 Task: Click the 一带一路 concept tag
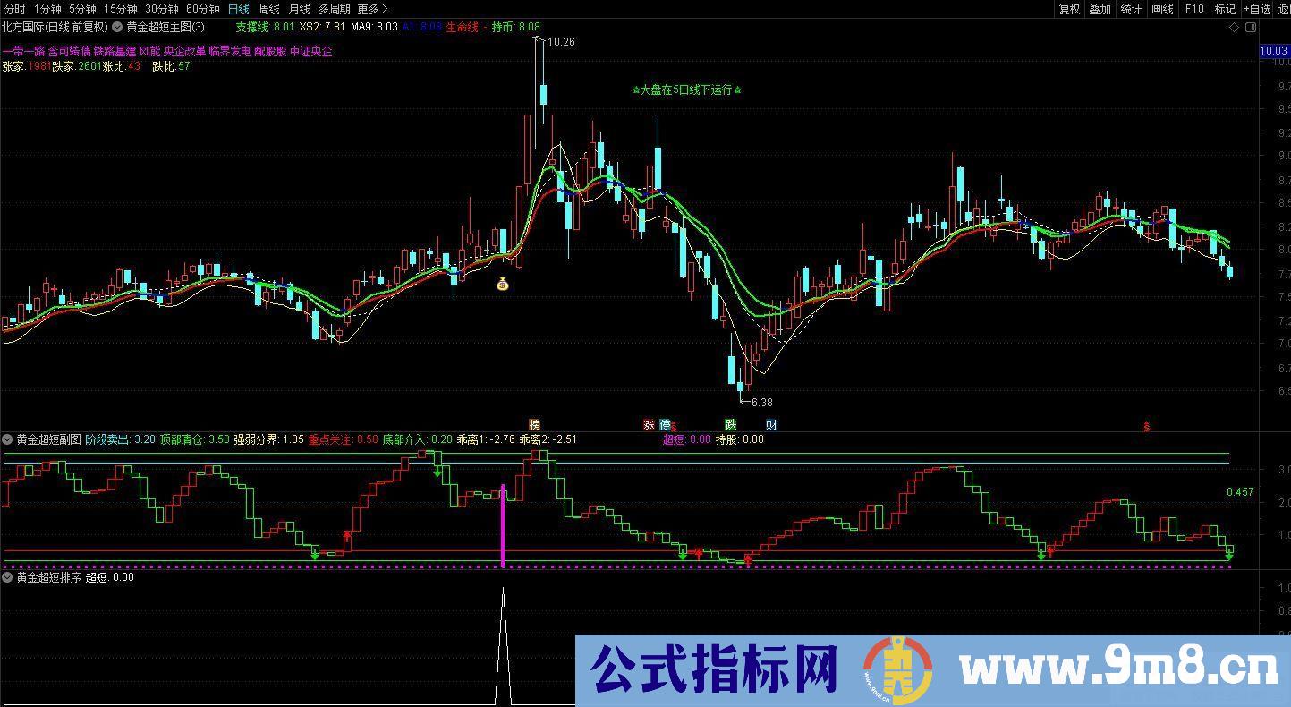coord(23,51)
